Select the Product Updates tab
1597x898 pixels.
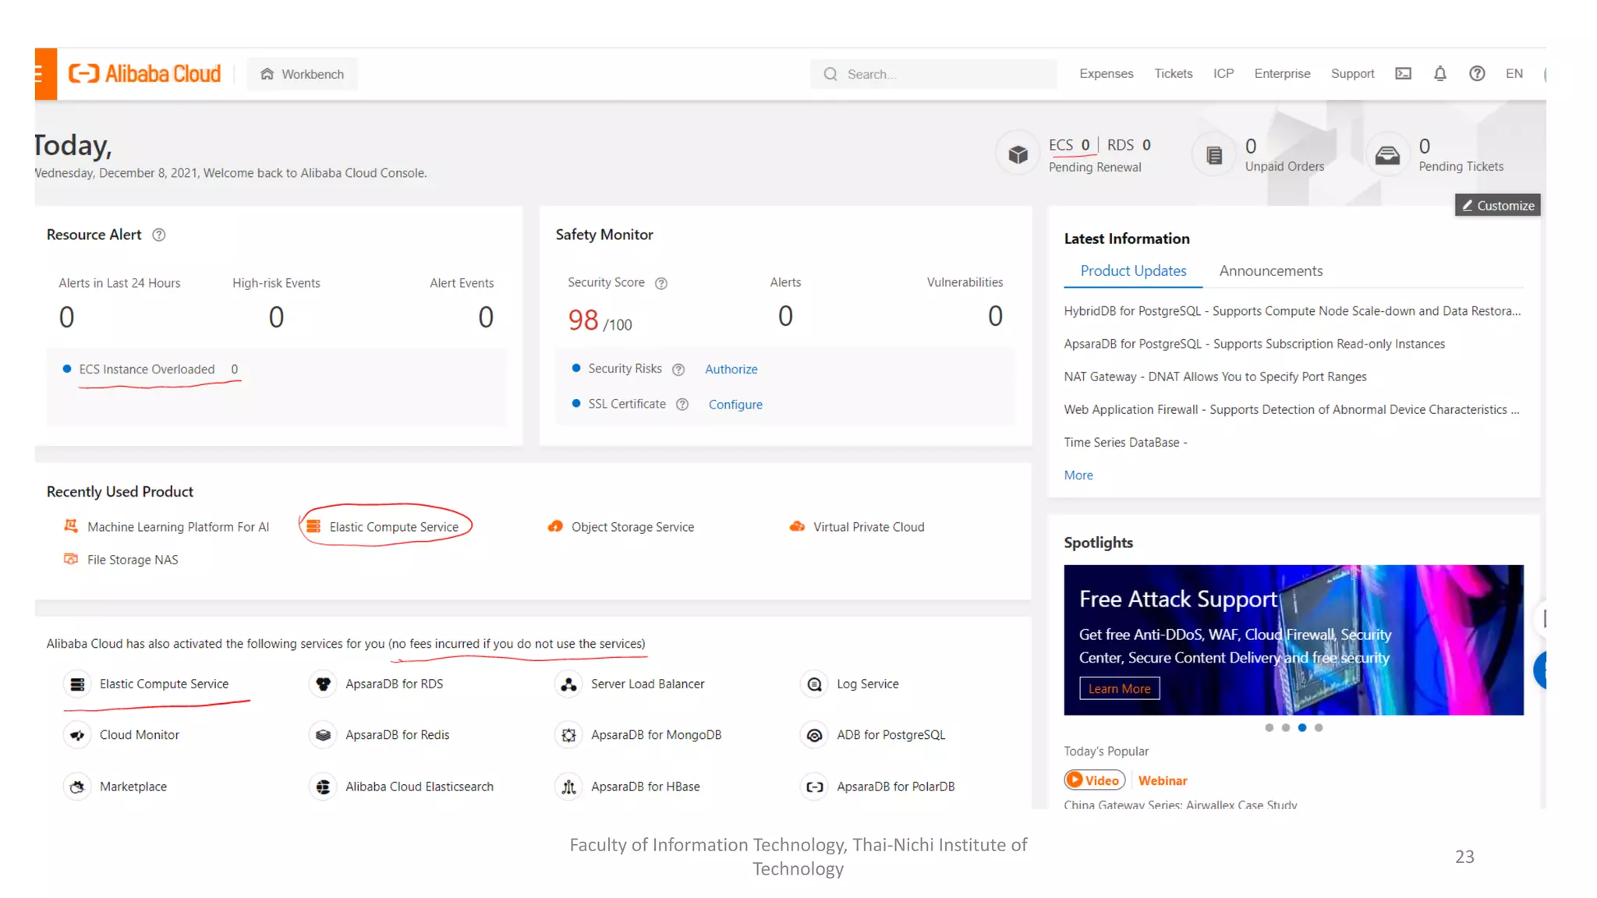click(x=1132, y=271)
